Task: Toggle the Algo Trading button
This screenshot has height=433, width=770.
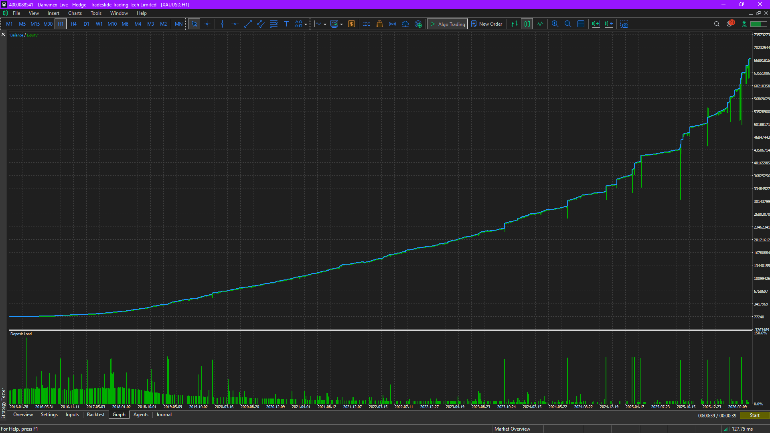Action: (447, 24)
